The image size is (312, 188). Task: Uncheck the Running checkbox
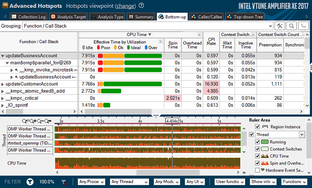tap(257, 142)
